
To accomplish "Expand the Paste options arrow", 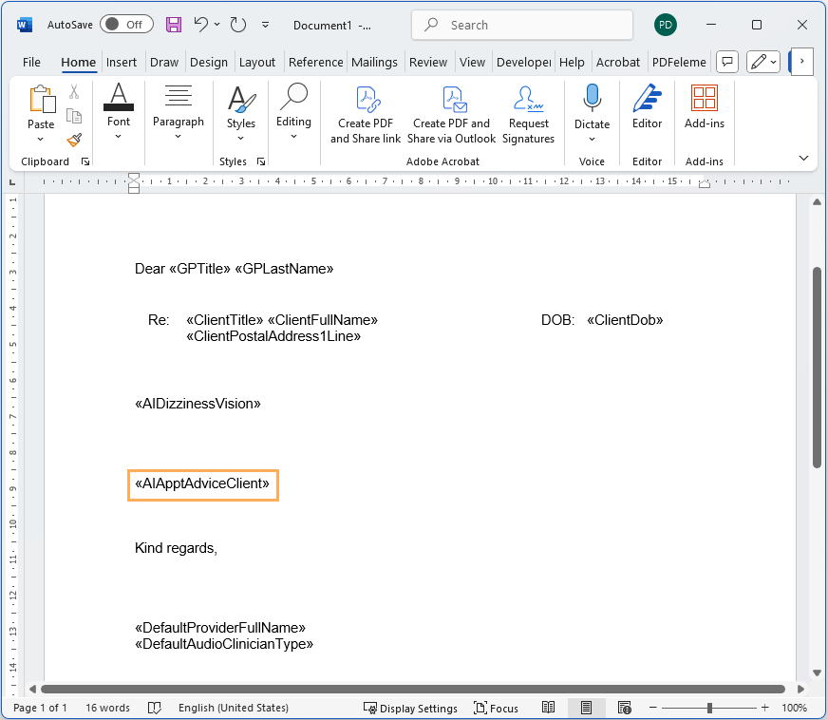I will point(41,139).
